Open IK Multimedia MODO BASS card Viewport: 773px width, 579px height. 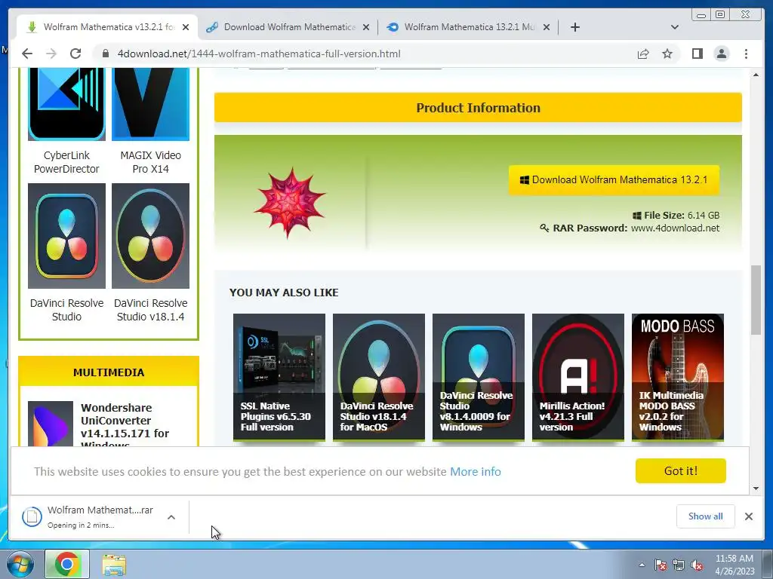[677, 377]
